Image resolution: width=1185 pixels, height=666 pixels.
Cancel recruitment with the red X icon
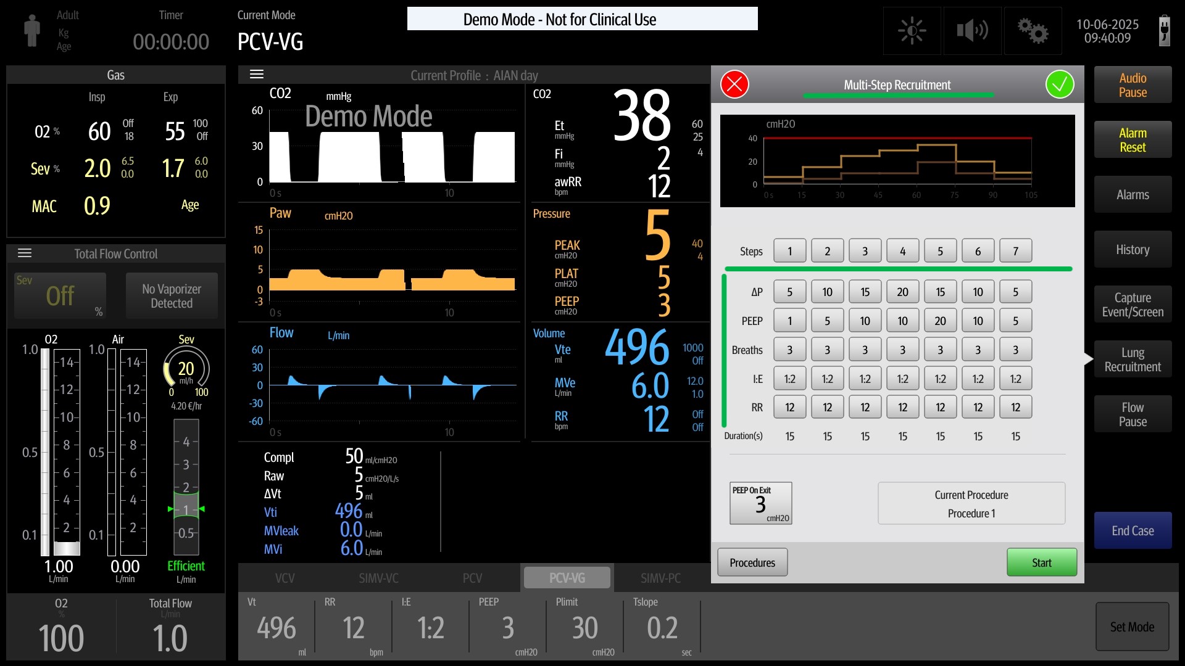pos(734,84)
